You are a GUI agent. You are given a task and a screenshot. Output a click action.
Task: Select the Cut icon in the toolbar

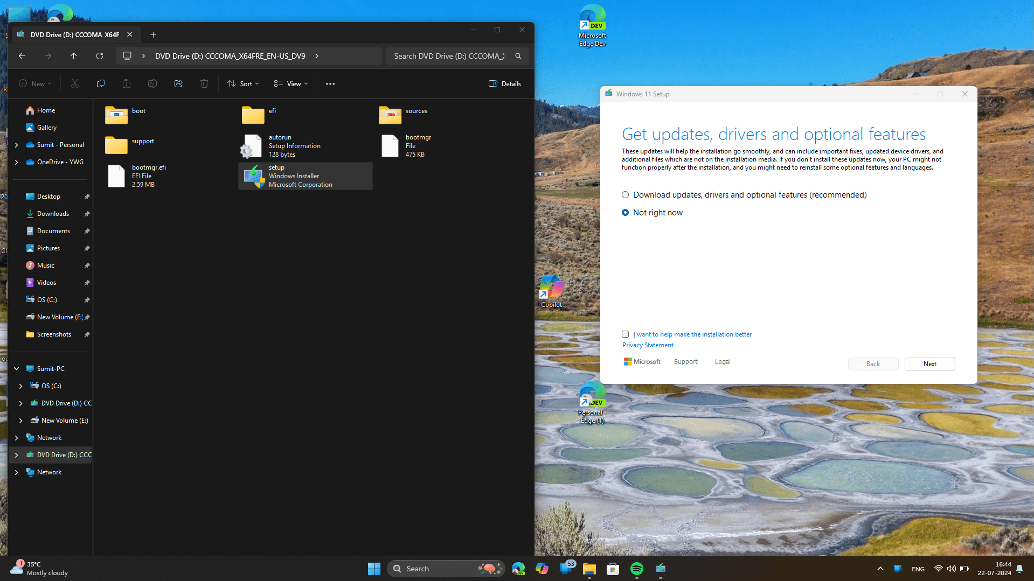coord(74,83)
